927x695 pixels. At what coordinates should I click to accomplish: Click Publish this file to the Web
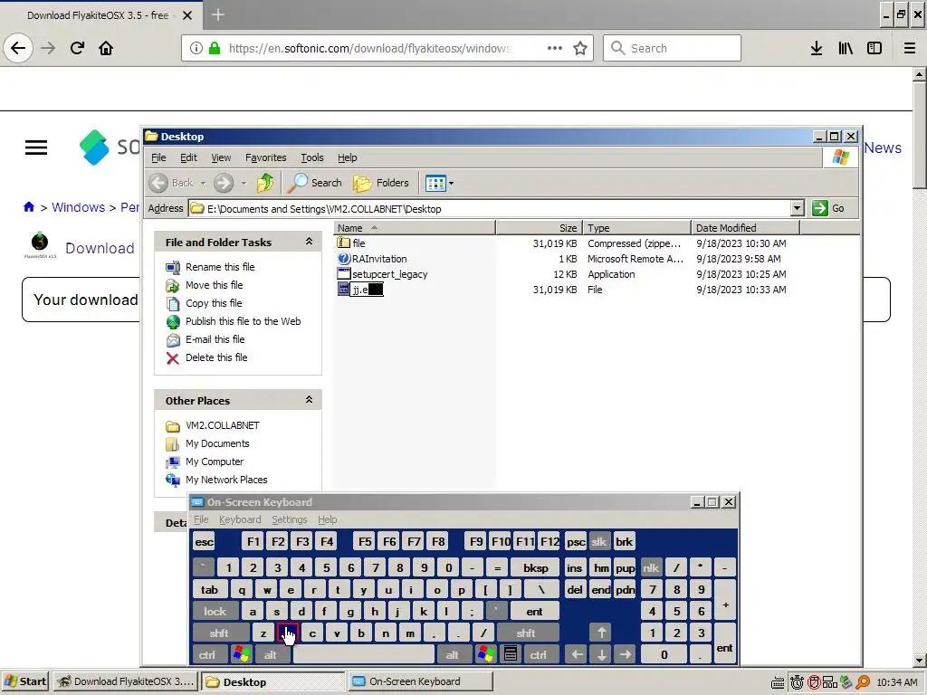pyautogui.click(x=243, y=321)
